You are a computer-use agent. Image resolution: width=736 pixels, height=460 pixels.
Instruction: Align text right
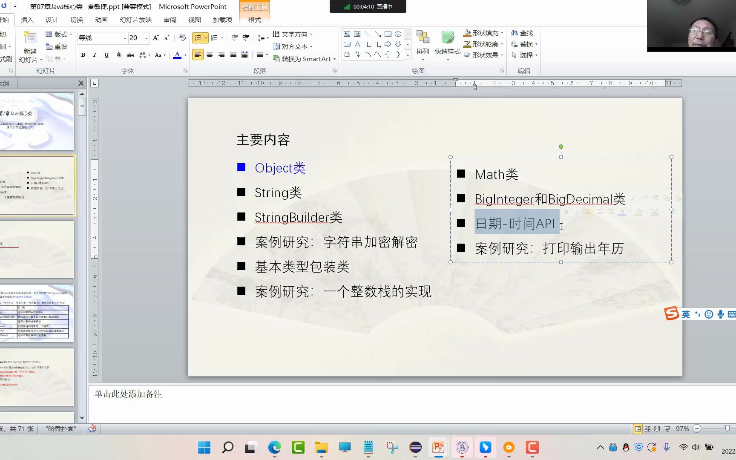coord(221,55)
